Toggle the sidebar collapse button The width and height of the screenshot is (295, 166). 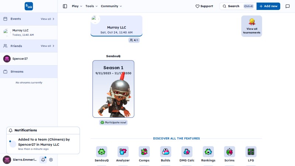pos(65,6)
